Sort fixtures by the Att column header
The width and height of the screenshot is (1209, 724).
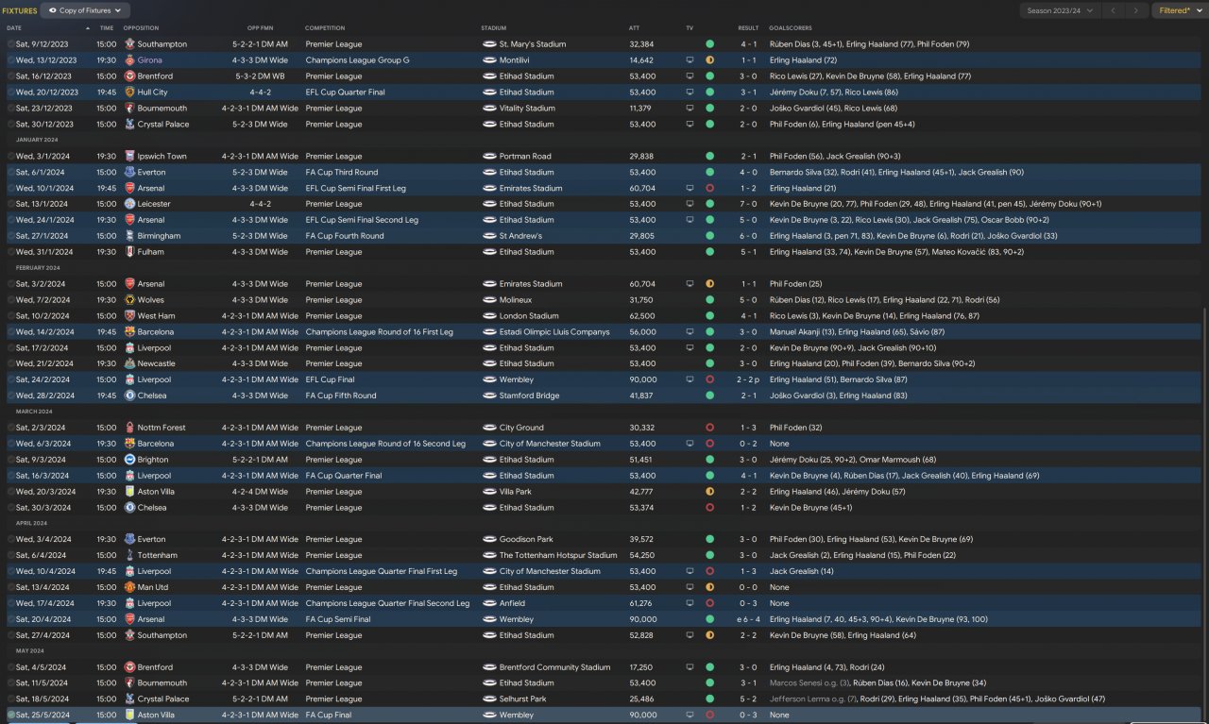click(634, 28)
